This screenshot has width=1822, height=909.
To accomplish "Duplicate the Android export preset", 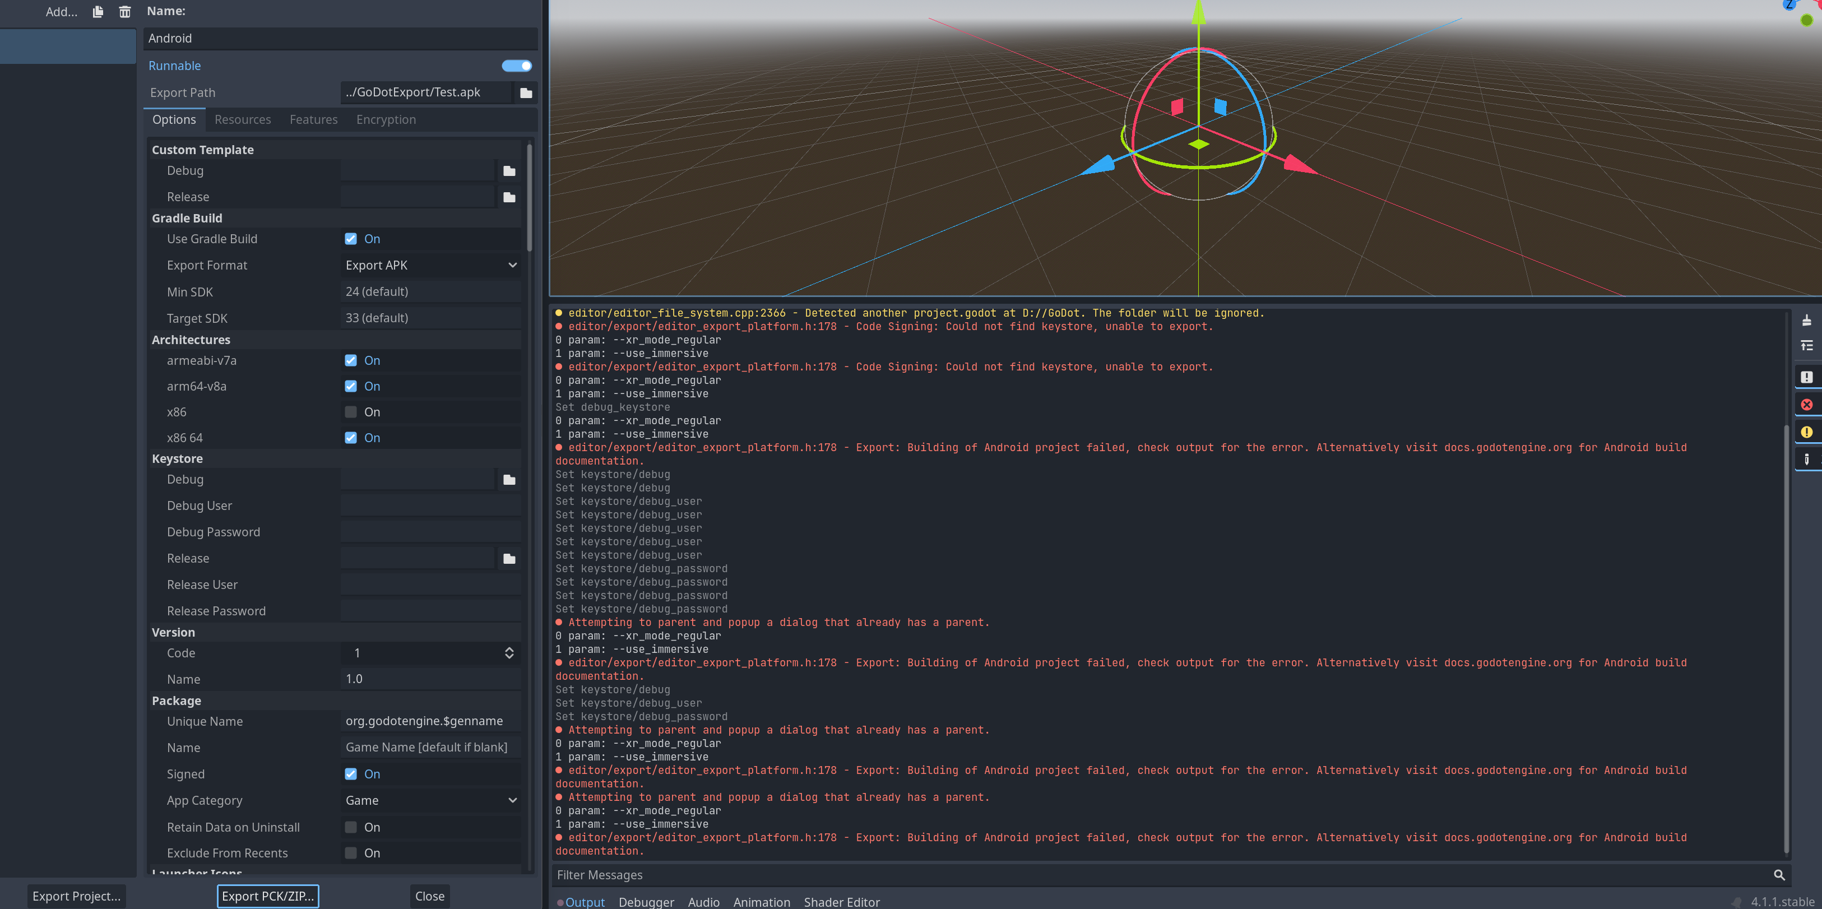I will (97, 12).
